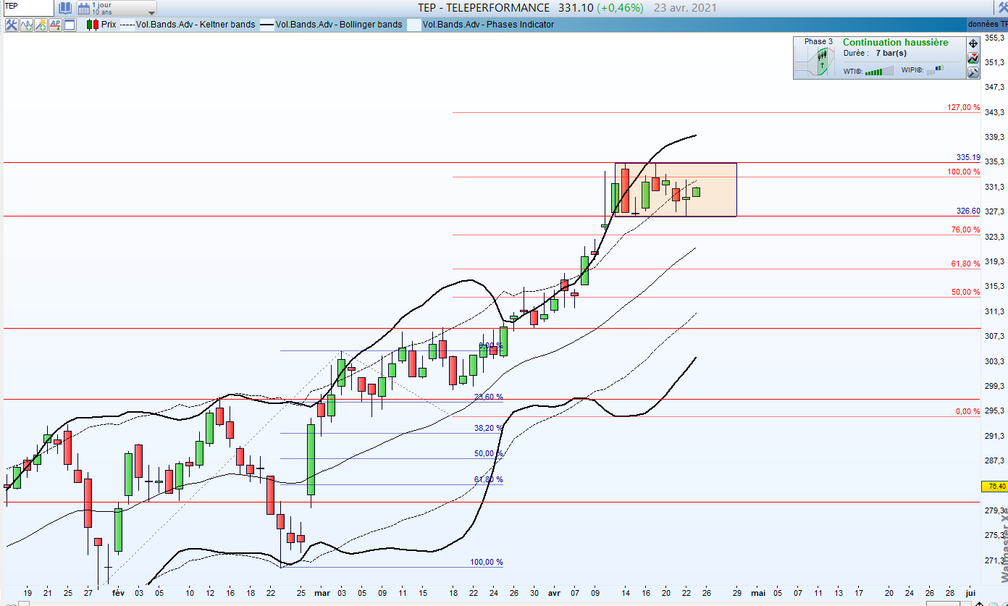1008x606 pixels.
Task: Click the chart title 'TEP - TELEPERFORMANCE'
Action: pyautogui.click(x=484, y=8)
